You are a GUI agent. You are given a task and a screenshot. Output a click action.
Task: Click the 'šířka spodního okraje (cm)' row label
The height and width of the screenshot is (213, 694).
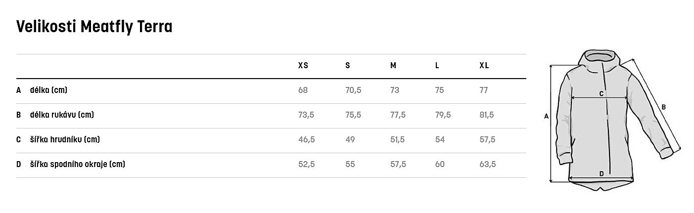77,165
